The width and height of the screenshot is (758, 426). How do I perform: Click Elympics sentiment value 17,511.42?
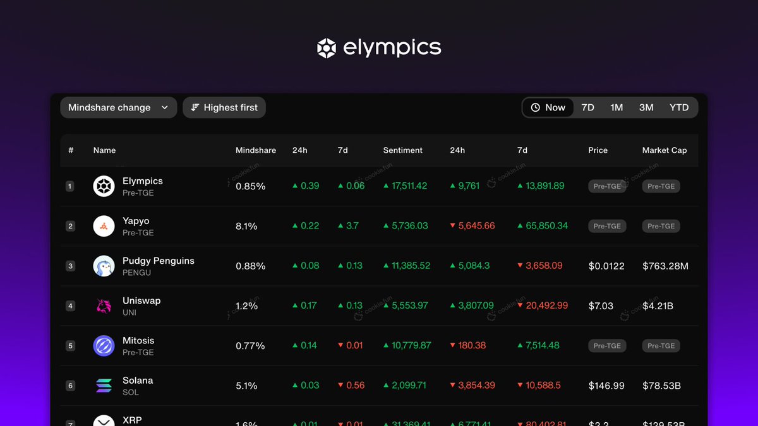point(409,186)
